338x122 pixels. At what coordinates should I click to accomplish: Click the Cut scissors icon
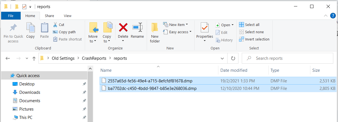55,25
